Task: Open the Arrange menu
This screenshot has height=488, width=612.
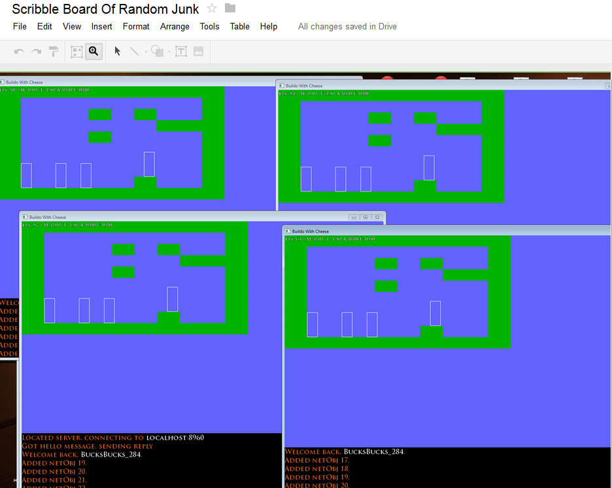Action: coord(175,26)
